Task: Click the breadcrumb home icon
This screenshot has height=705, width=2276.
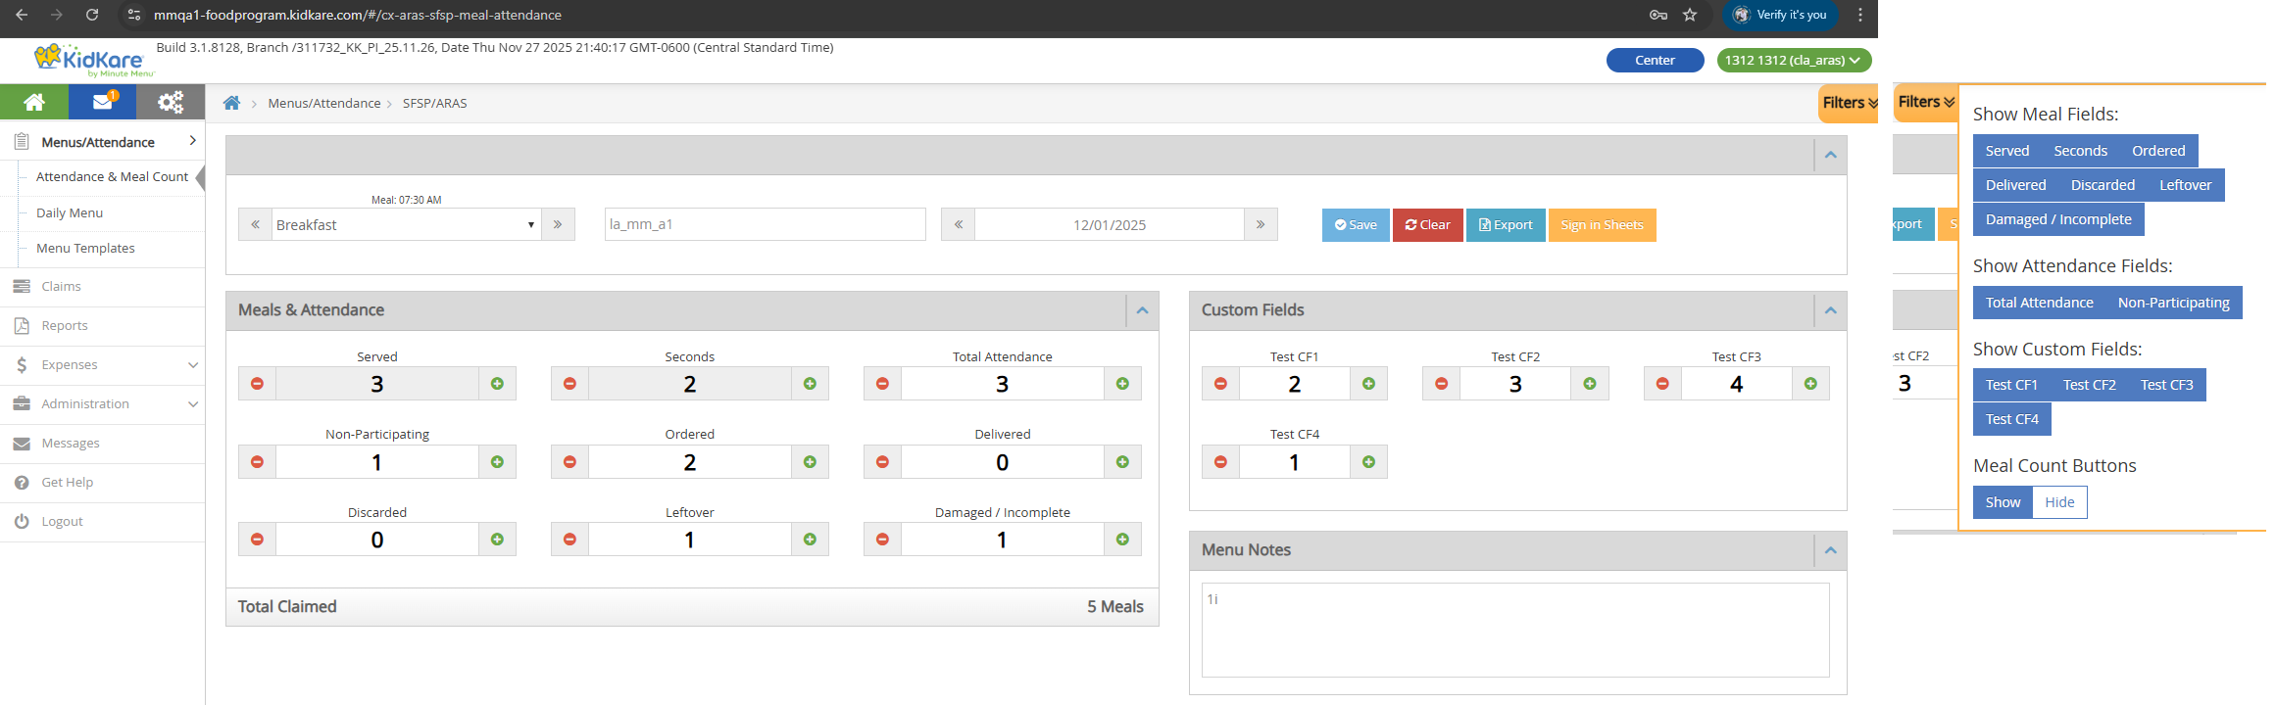Action: click(x=231, y=103)
